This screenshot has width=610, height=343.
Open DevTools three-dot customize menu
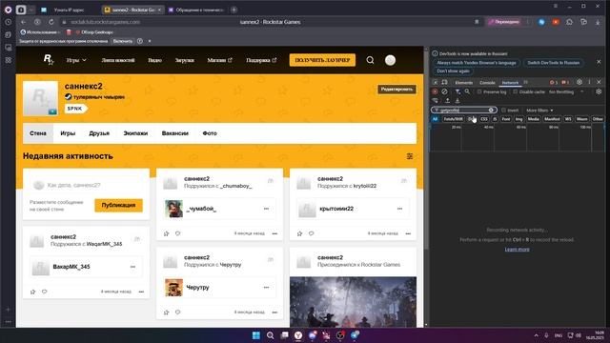[x=589, y=82]
